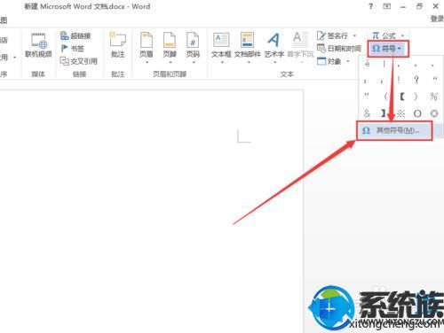Screen dimensions: 444x333
Task: Add a new comment (批注)
Action: point(117,45)
